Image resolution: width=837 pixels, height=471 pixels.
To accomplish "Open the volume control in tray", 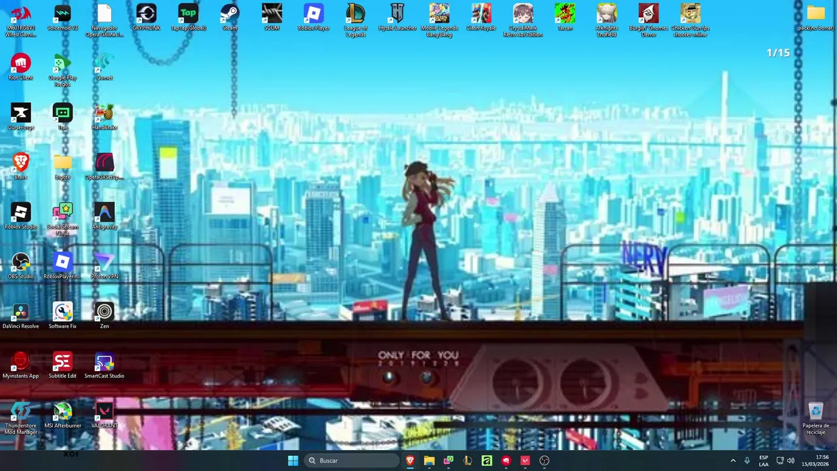I will pyautogui.click(x=791, y=461).
